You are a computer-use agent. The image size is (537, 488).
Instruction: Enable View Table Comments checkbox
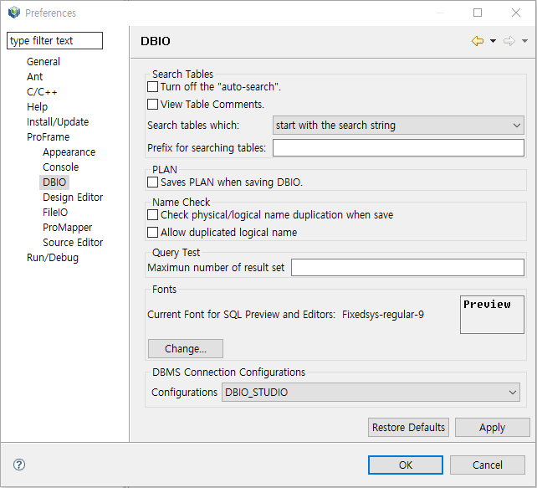click(152, 105)
